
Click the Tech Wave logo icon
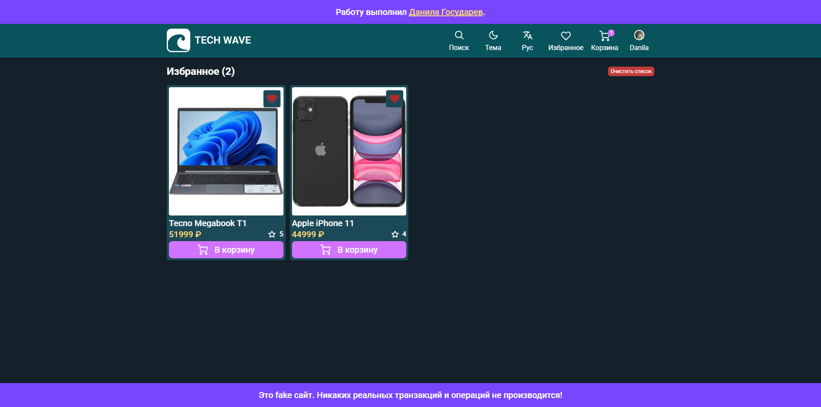(178, 41)
